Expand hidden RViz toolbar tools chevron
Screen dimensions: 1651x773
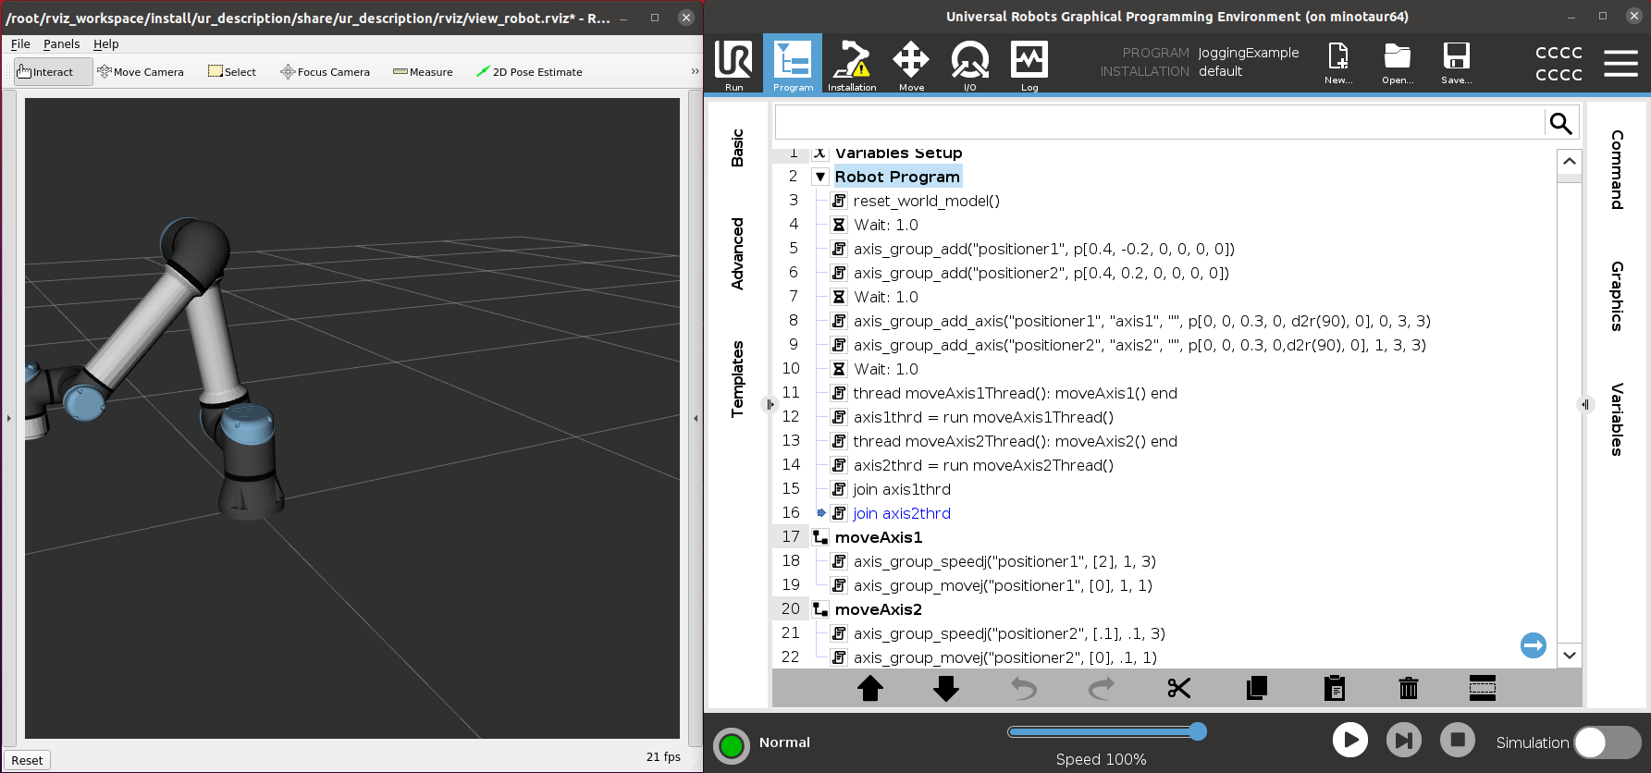coord(695,71)
